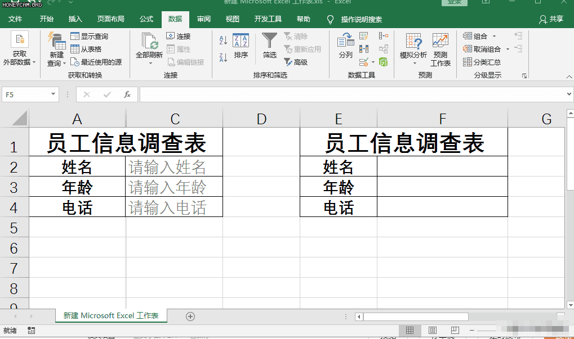Screen dimensions: 574x339
Task: Click the Flash Fill icon in Data Tools
Action: click(363, 35)
